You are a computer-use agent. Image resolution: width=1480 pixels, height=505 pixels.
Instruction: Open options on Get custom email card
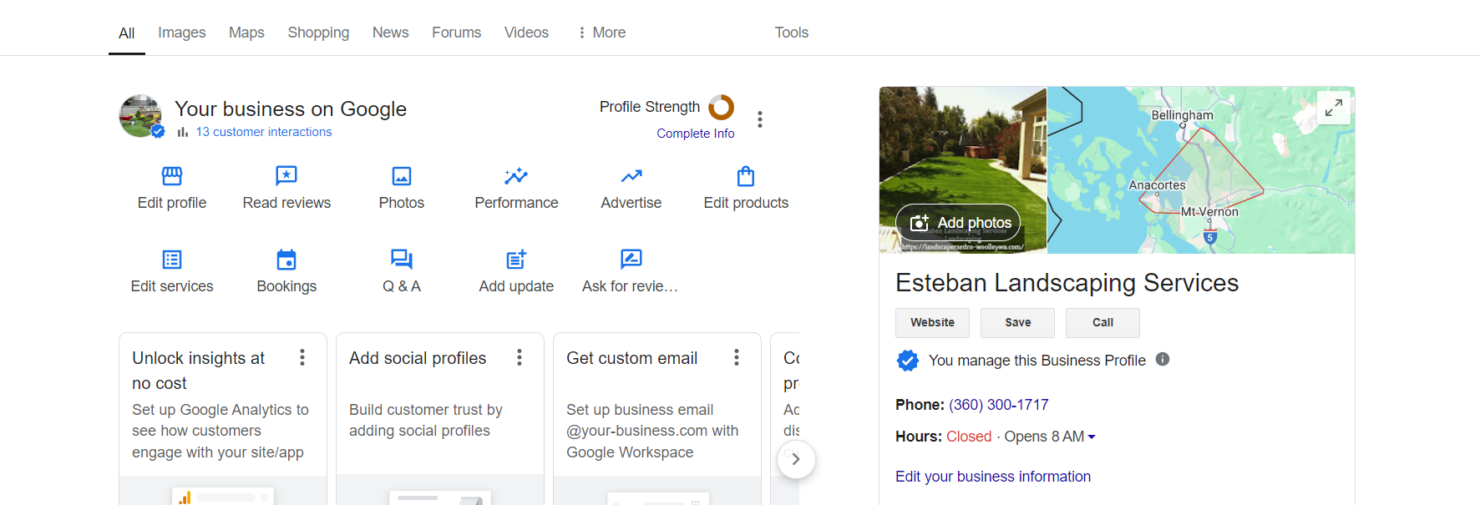coord(737,358)
